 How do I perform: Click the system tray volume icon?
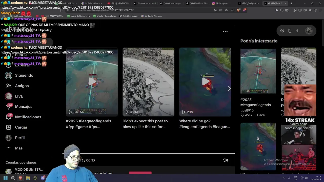point(306,178)
